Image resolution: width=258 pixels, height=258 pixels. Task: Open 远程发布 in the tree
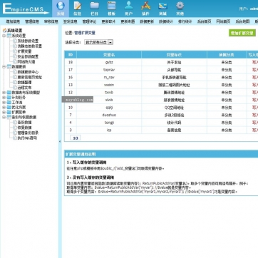(x=24, y=88)
